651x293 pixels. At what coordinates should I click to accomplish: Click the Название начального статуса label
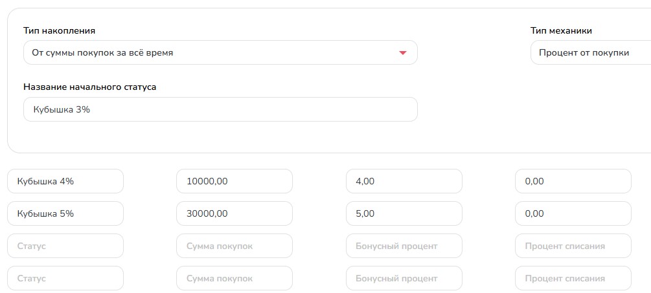click(90, 87)
